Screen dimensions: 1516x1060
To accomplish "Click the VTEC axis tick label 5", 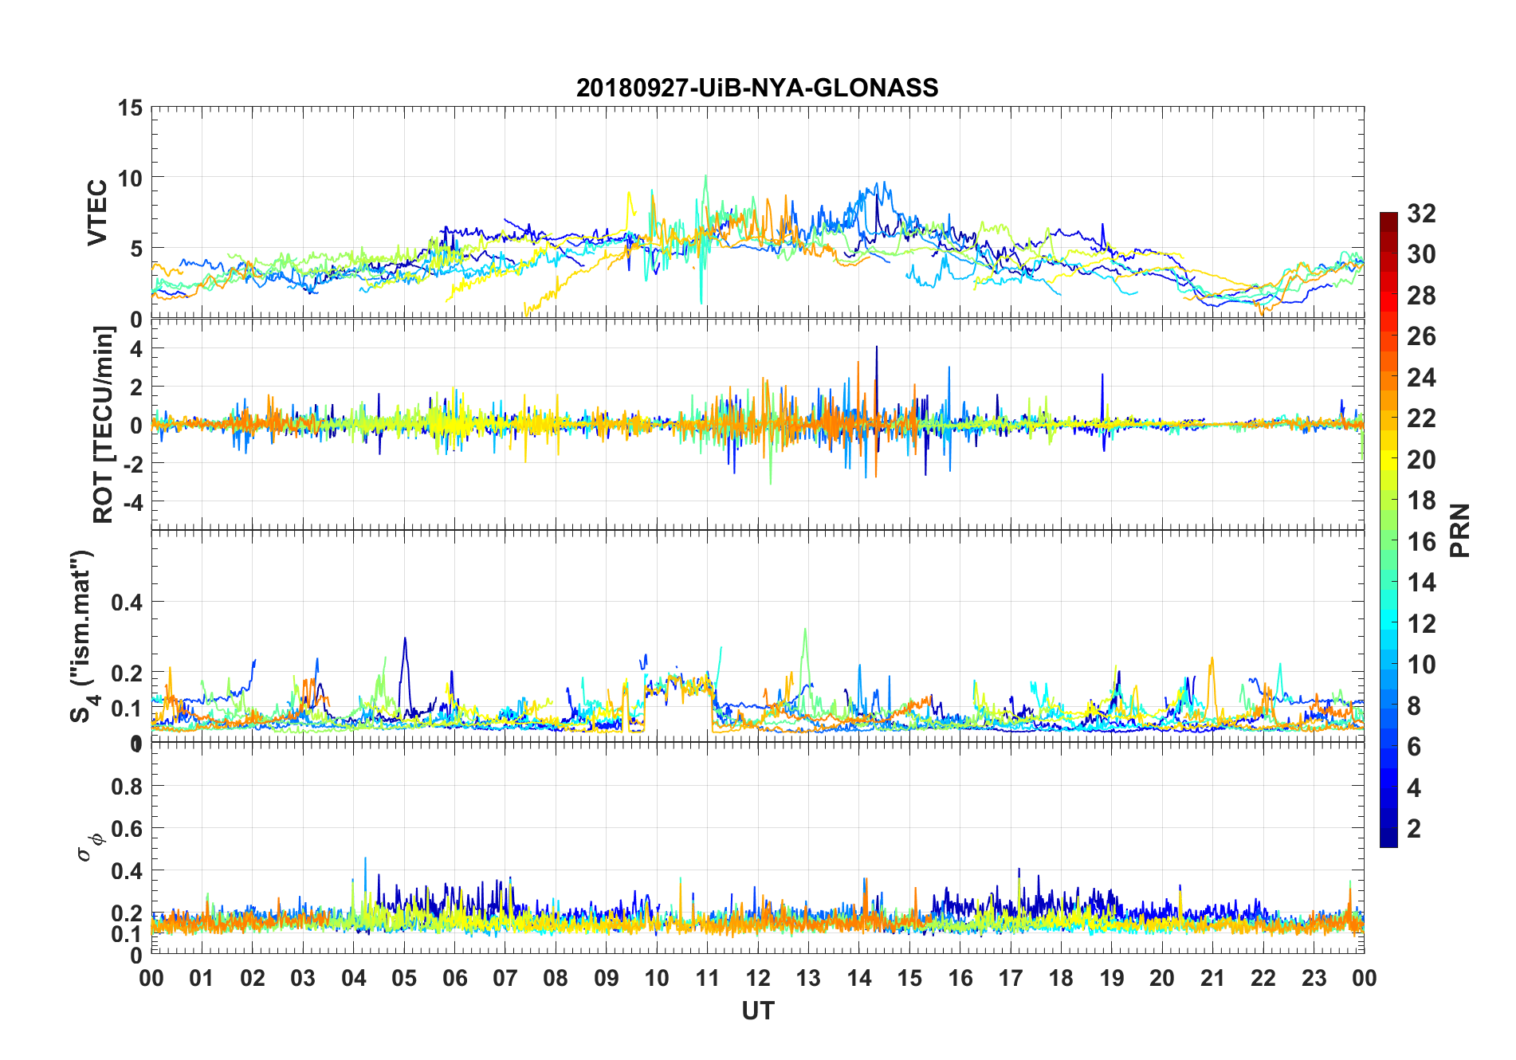I will tap(136, 249).
